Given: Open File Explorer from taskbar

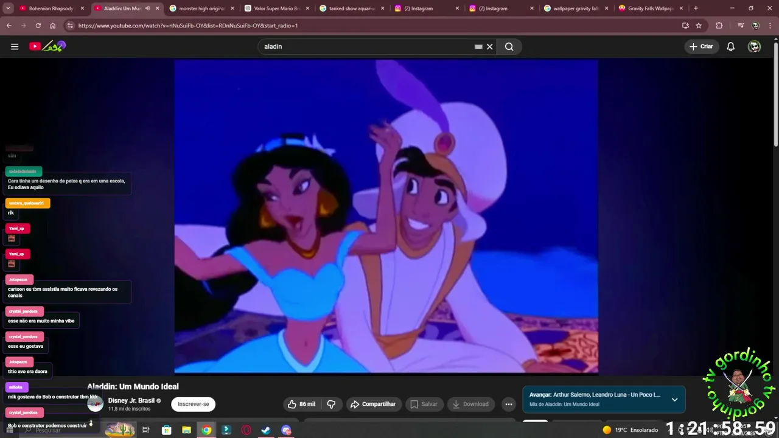Looking at the screenshot, I should tap(186, 430).
